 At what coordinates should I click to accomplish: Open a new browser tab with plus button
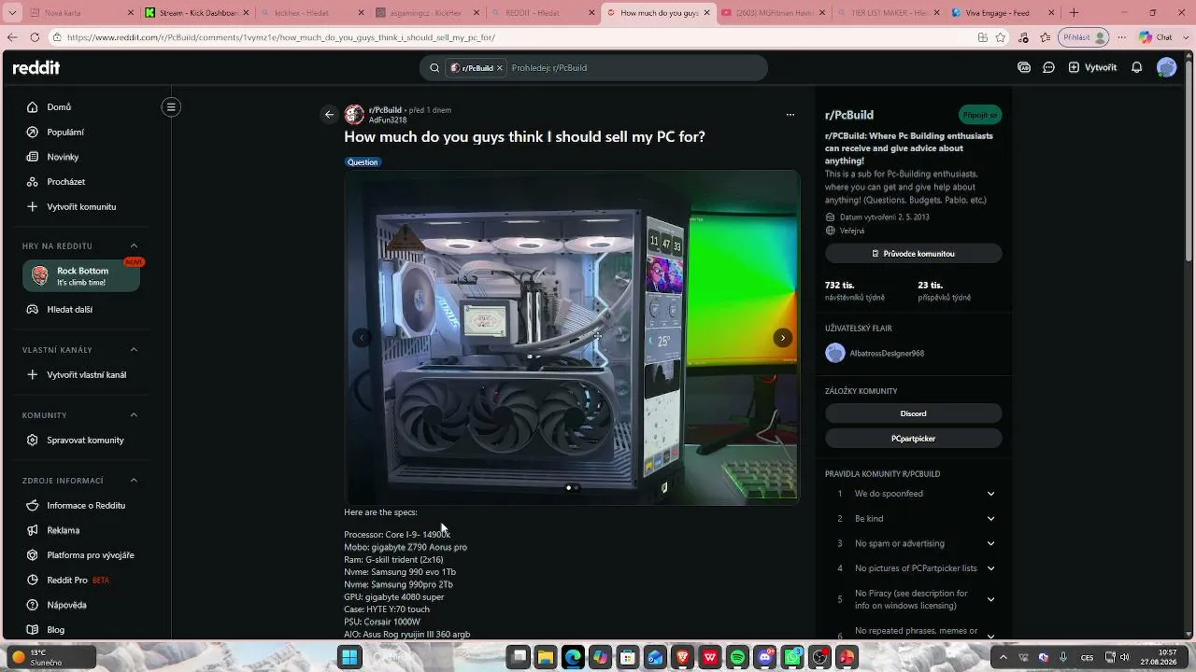1074,13
